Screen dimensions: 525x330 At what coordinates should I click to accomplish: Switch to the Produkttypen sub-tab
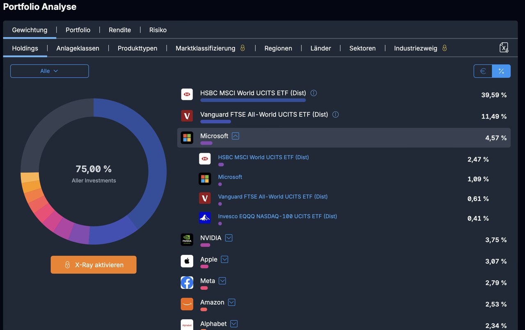(137, 48)
